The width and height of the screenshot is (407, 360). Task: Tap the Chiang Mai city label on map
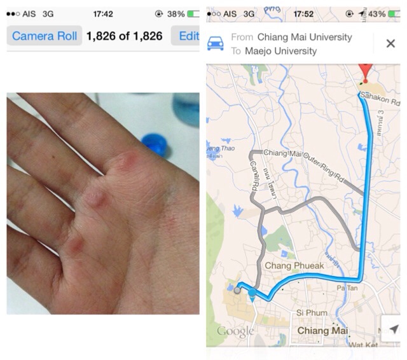pos(322,331)
